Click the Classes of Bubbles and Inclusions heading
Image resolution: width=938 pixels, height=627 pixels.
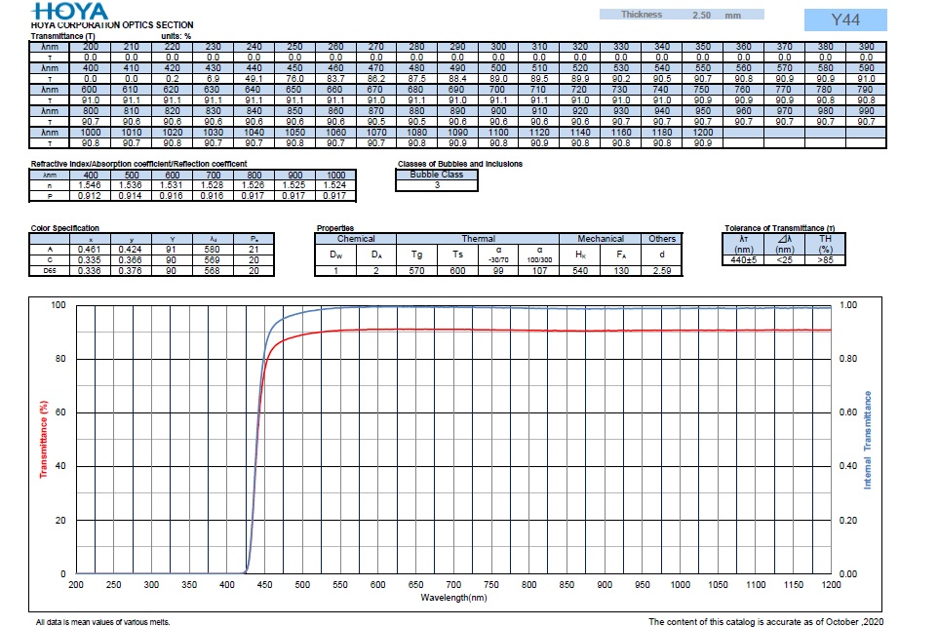point(459,163)
